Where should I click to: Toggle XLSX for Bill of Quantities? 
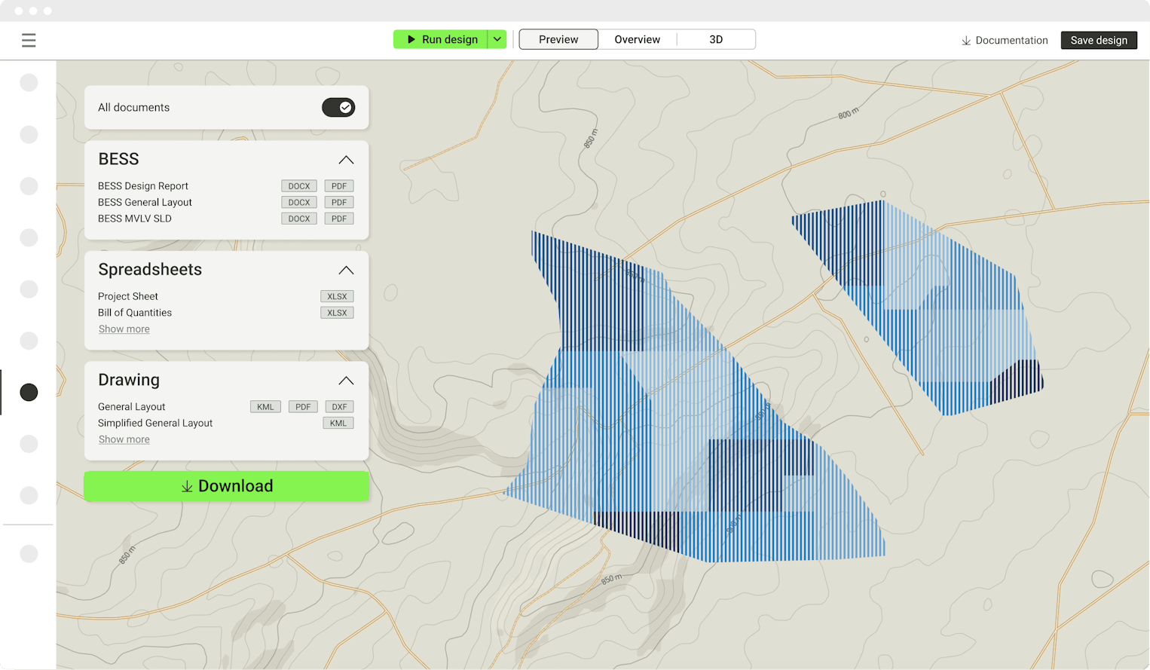[x=337, y=313]
